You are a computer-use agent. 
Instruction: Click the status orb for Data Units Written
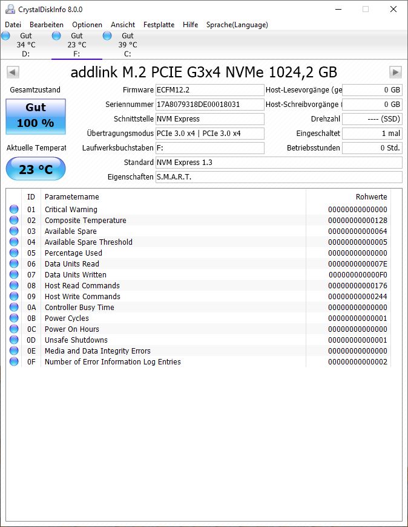pos(14,274)
